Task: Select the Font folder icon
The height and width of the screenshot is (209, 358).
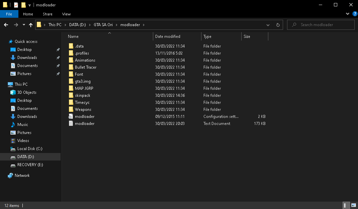Action: click(x=71, y=74)
